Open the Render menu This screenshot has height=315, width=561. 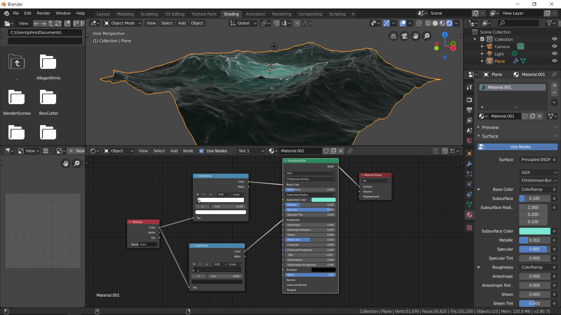[43, 13]
